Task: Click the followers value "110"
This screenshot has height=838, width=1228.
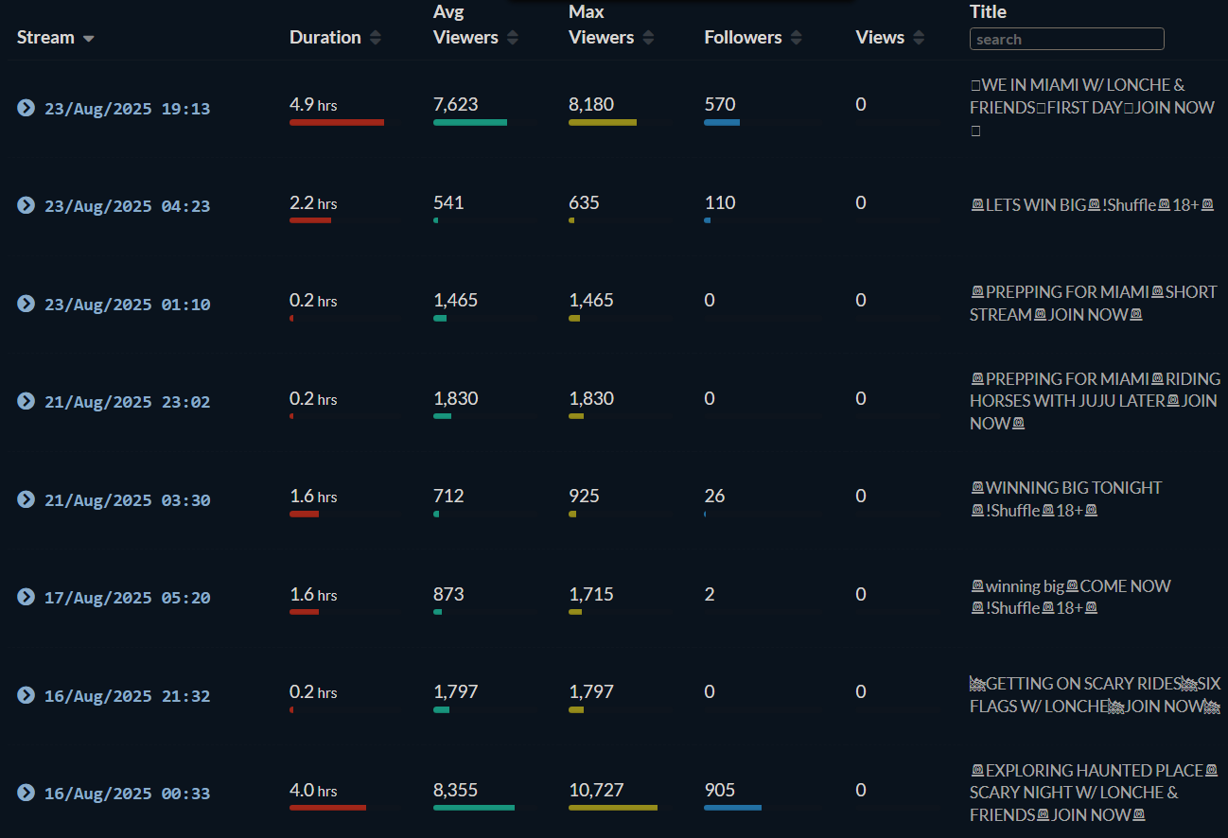Action: 720,202
